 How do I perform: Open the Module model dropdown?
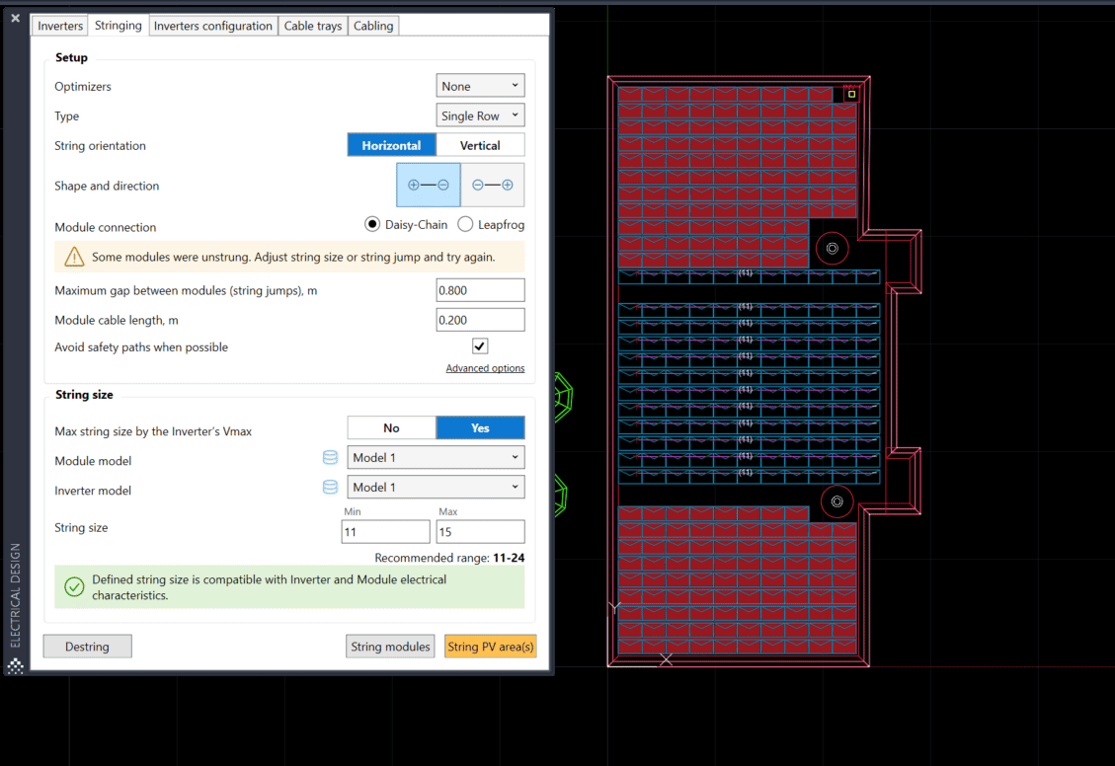436,457
